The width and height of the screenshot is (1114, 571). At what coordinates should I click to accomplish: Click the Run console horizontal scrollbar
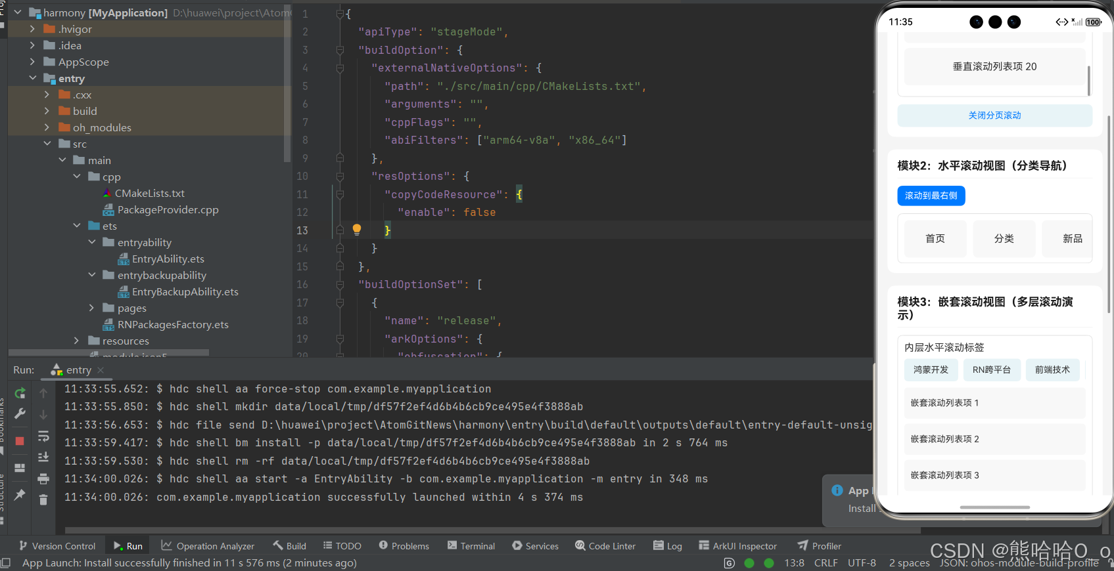click(493, 530)
